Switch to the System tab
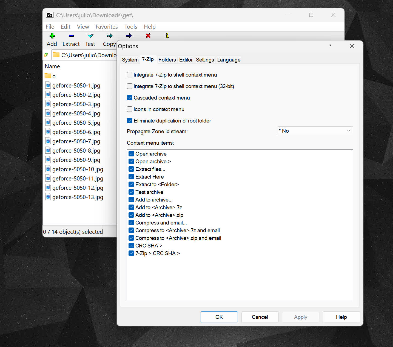The width and height of the screenshot is (393, 347). pyautogui.click(x=130, y=60)
